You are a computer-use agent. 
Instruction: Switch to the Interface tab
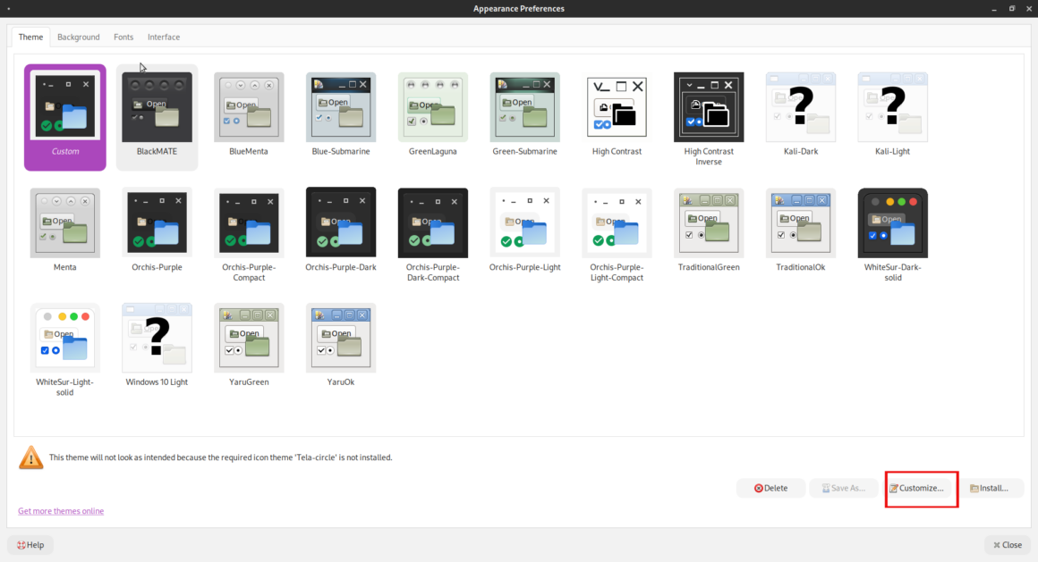163,37
